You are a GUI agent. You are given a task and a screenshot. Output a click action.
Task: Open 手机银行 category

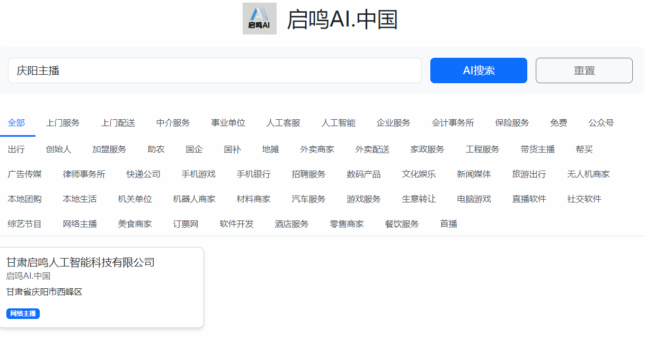(254, 174)
